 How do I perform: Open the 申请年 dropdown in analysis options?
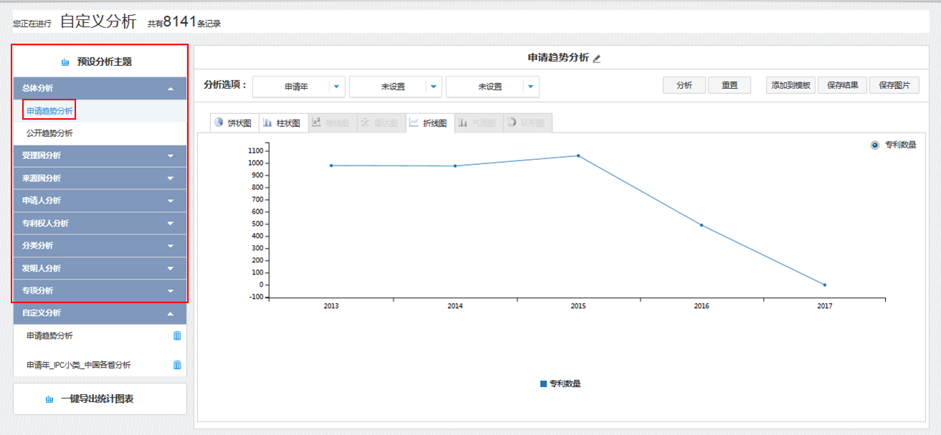[336, 87]
